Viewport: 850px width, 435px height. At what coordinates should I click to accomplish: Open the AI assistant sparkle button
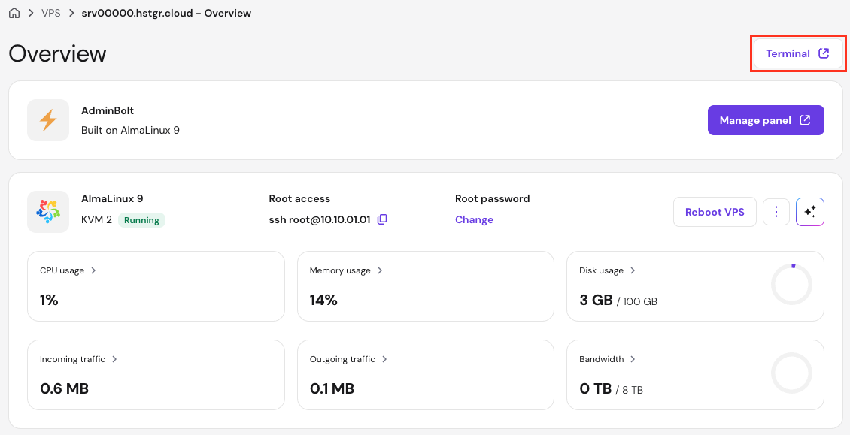pyautogui.click(x=810, y=212)
